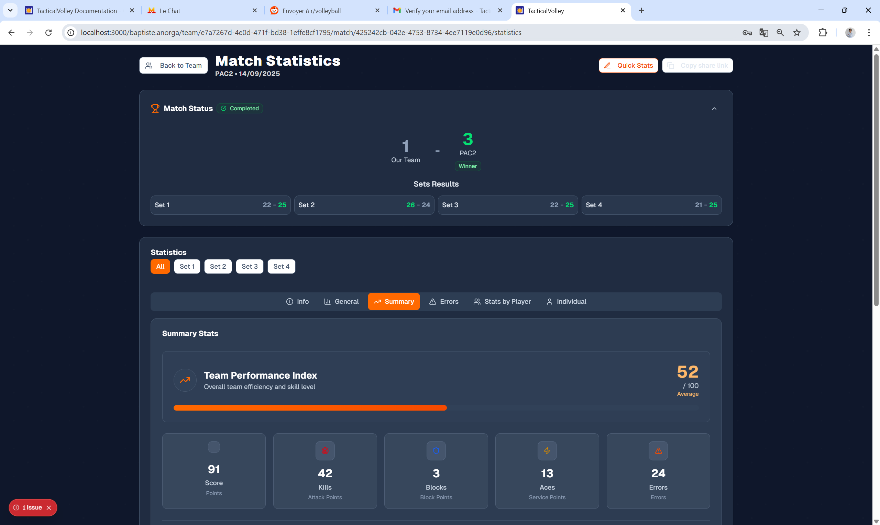Enable the Set 4 statistics filter
The image size is (880, 525).
click(x=281, y=266)
